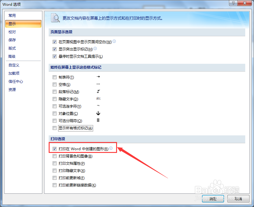The width and height of the screenshot is (254, 207).
Task: Check 打印文档属性 checkbox
Action: click(55, 163)
